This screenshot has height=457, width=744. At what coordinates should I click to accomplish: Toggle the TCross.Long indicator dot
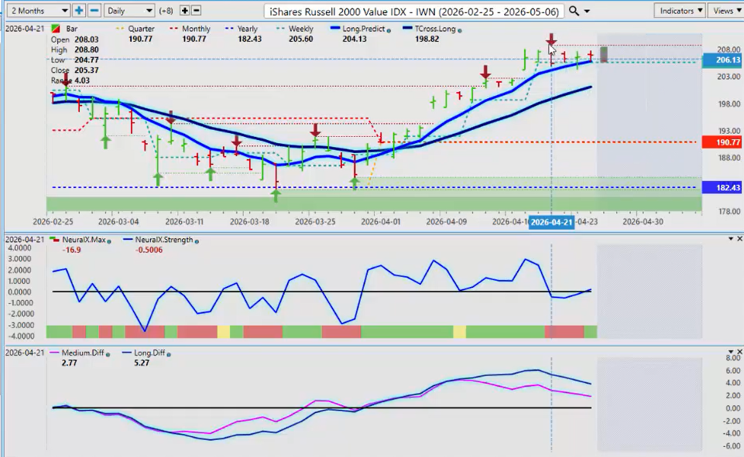coord(459,29)
